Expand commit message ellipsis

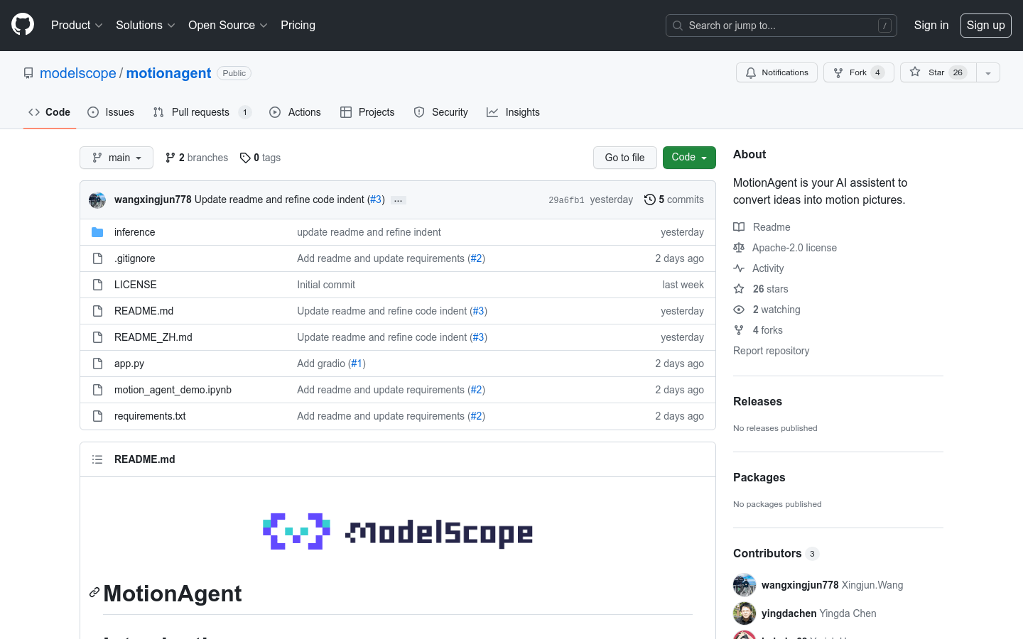coord(399,200)
